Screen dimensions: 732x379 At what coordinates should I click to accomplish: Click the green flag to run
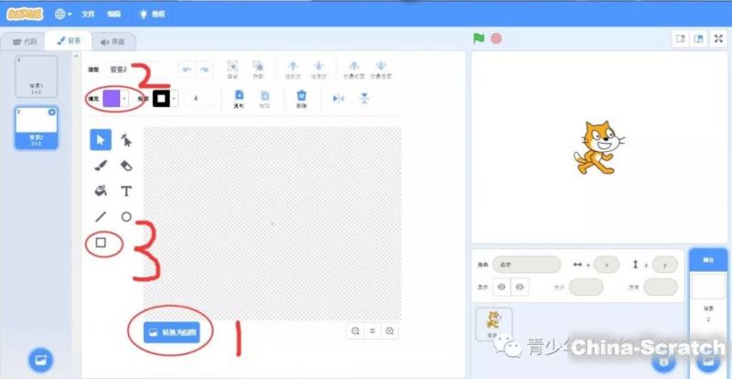pos(478,38)
